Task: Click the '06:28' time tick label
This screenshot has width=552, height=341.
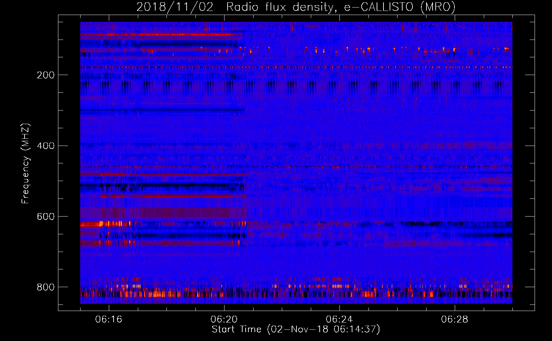Action: (x=455, y=320)
